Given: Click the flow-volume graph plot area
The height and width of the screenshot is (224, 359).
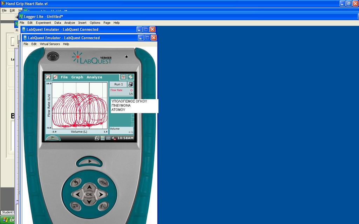Looking at the screenshot, I should [80, 106].
